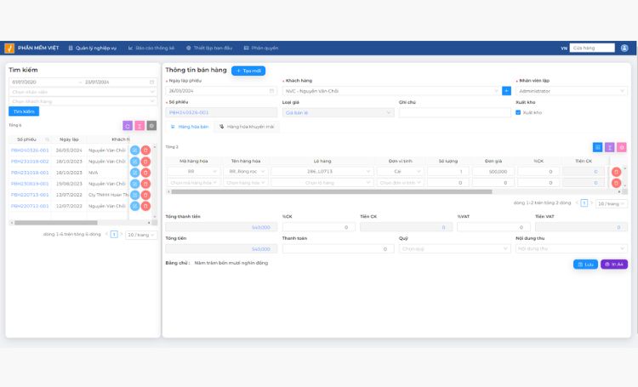
Task: Open the Đơn vị tính dropdown showing Cái
Action: click(x=399, y=171)
